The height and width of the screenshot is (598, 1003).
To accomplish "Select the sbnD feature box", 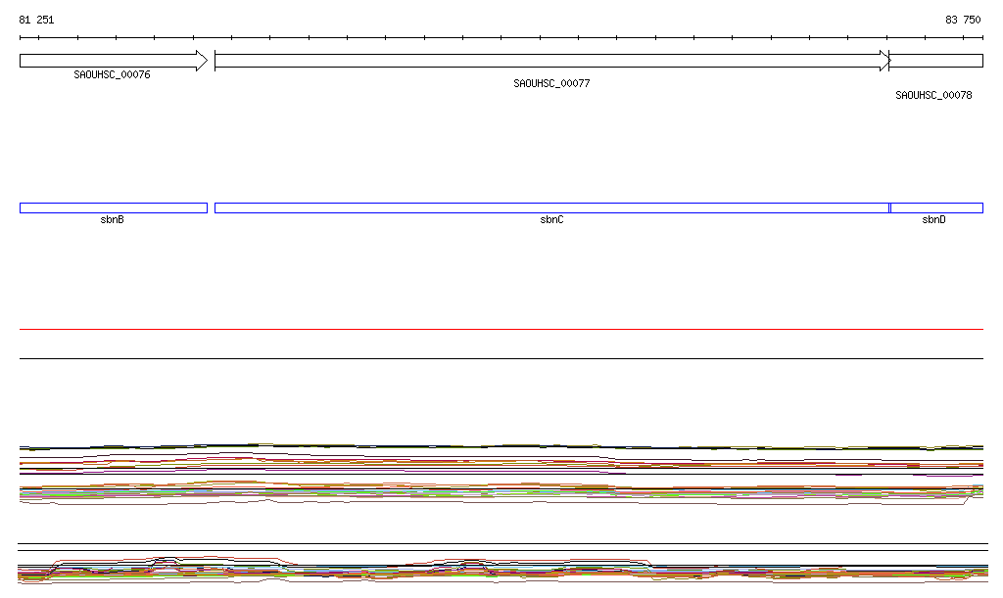I will click(936, 207).
